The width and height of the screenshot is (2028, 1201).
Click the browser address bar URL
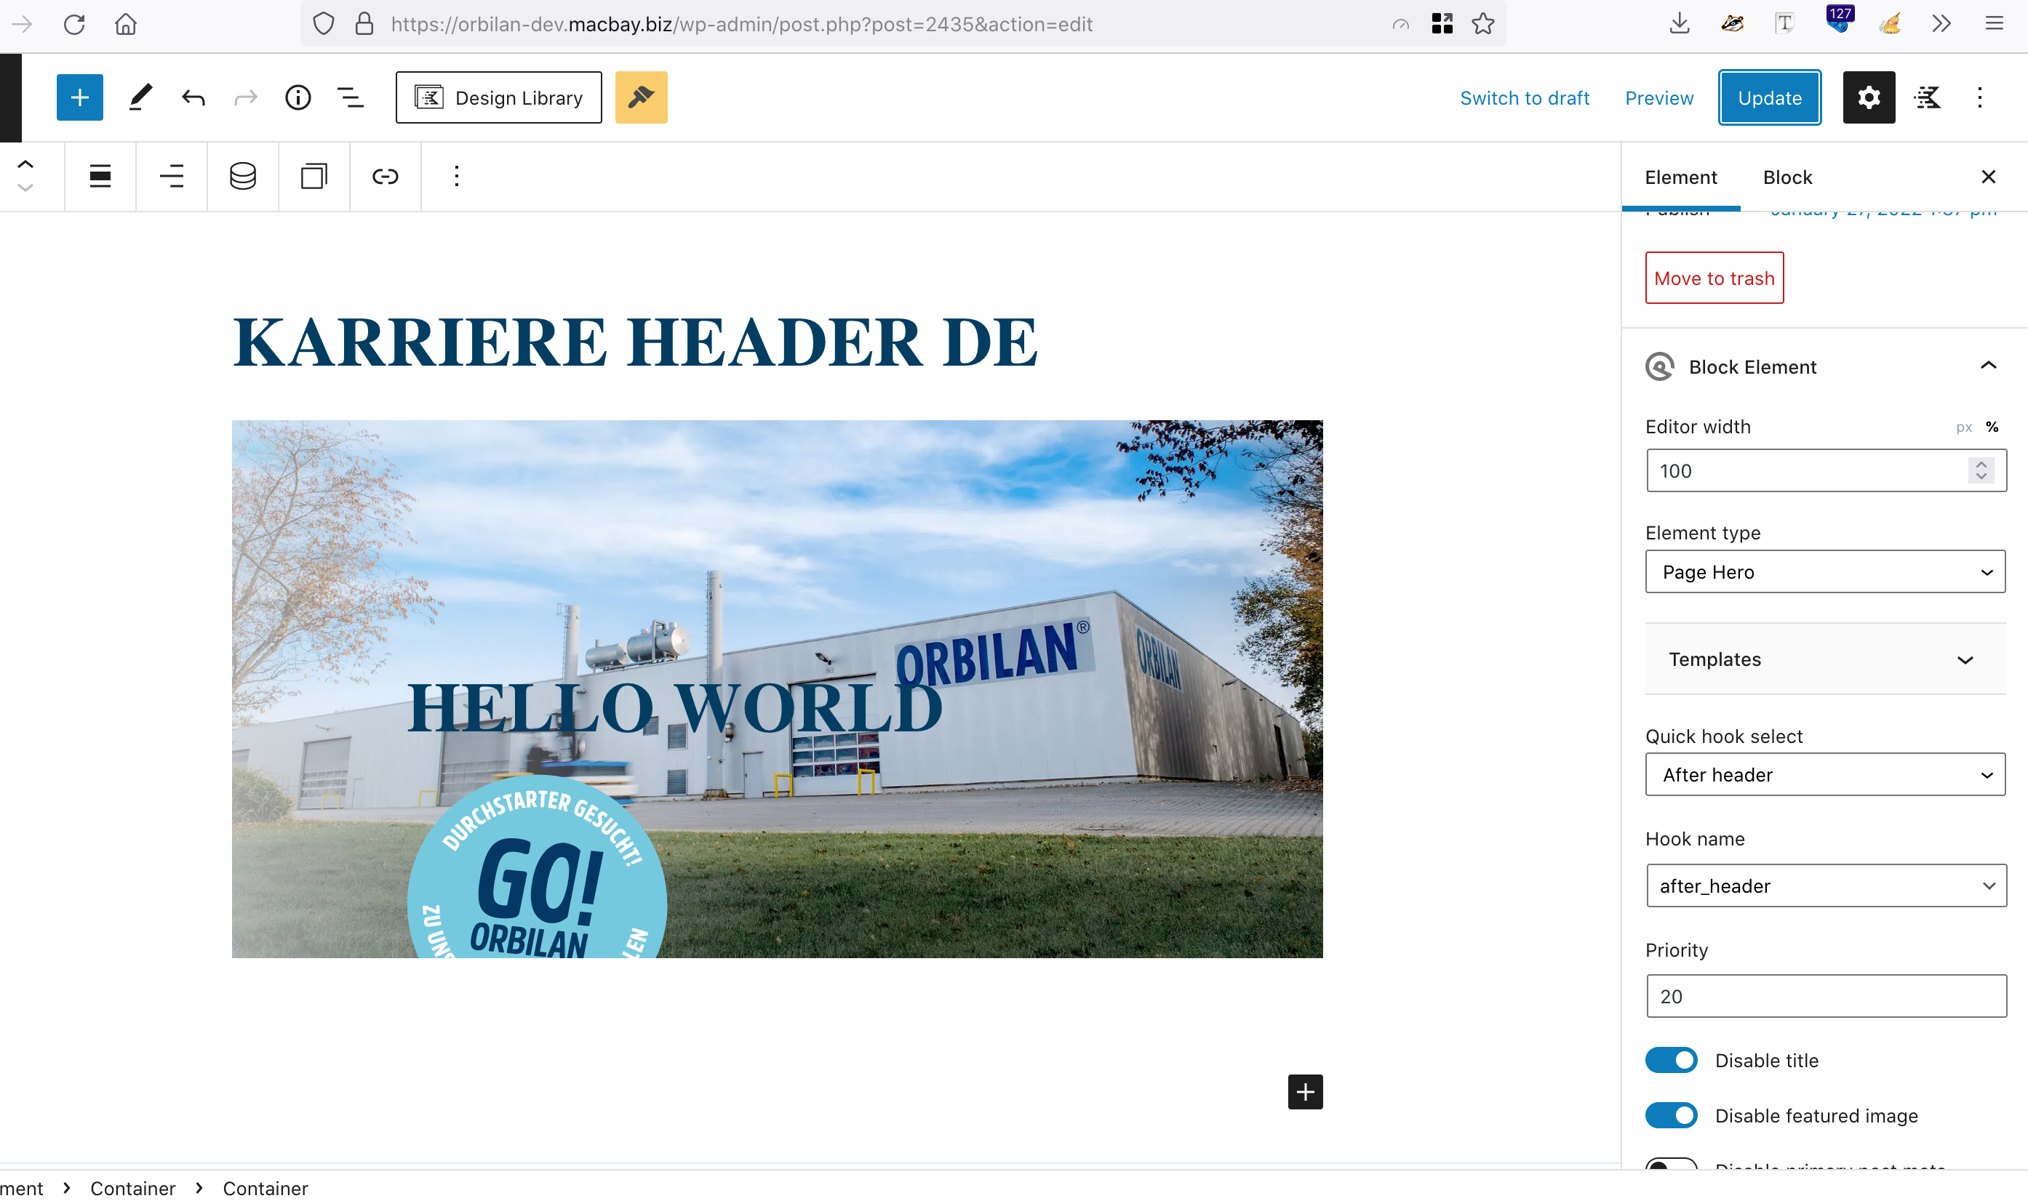pyautogui.click(x=741, y=24)
